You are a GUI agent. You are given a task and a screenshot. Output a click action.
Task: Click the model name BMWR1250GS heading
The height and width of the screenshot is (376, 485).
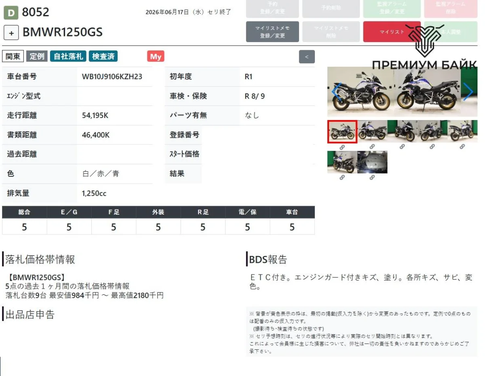click(x=63, y=32)
